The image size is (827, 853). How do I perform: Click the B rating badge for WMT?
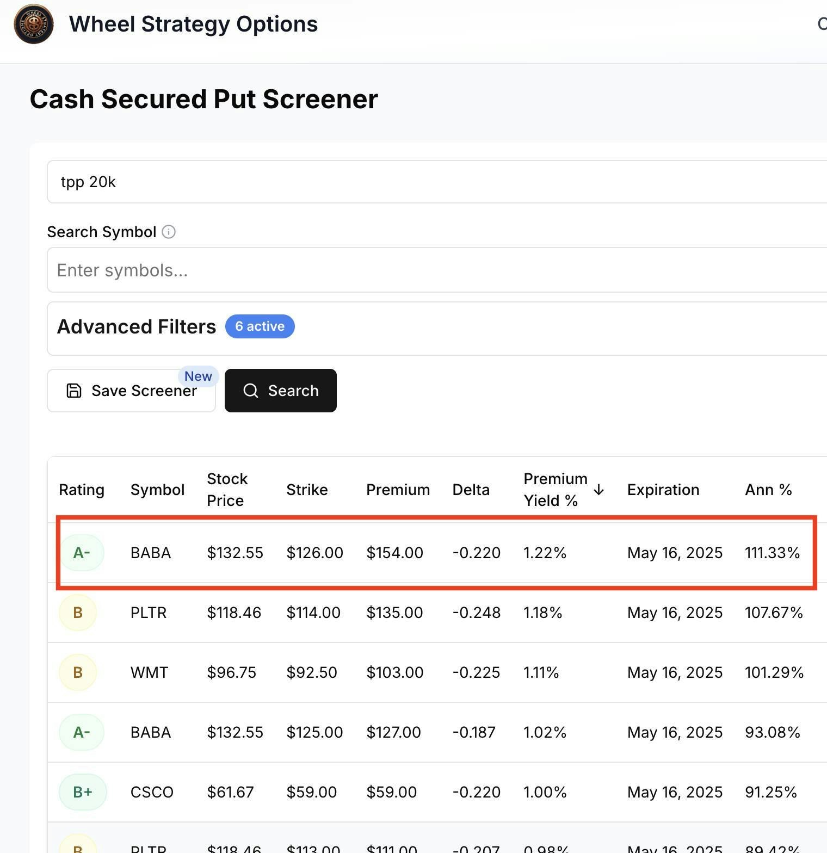coord(78,672)
